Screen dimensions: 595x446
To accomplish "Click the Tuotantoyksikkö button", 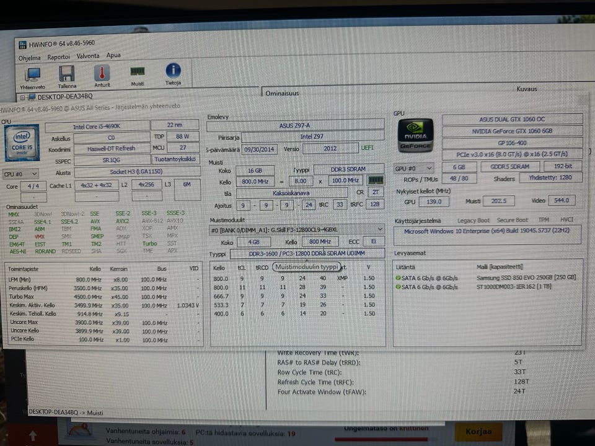I will (175, 159).
